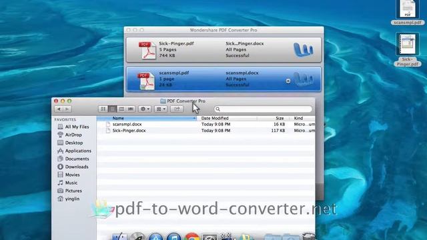Viewport: 427px width, 240px height.
Task: Sort files by the Name column header
Action: pos(147,119)
